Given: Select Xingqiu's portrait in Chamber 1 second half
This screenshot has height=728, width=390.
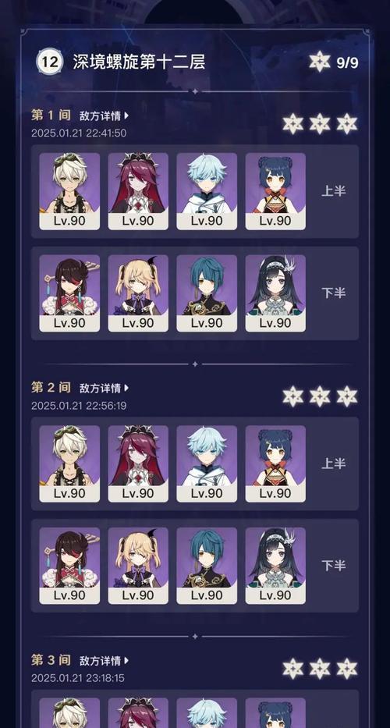Looking at the screenshot, I should [207, 293].
